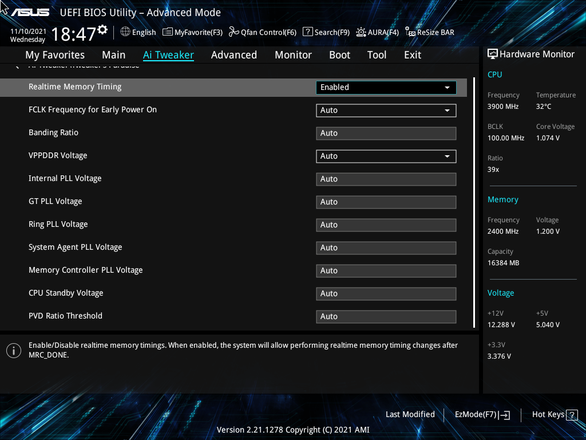
Task: Click Ring PLL Voltage field
Action: pos(386,225)
